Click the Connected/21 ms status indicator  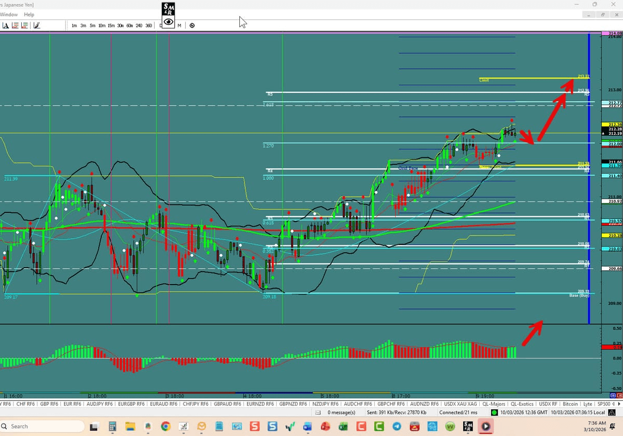pos(458,412)
